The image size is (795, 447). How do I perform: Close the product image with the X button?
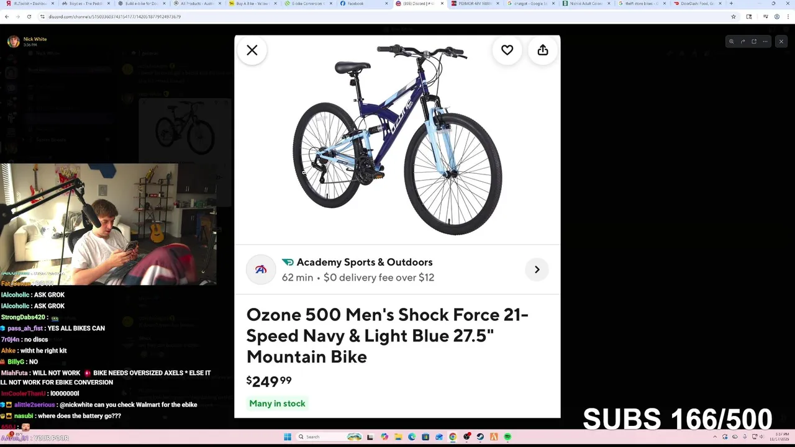point(252,50)
